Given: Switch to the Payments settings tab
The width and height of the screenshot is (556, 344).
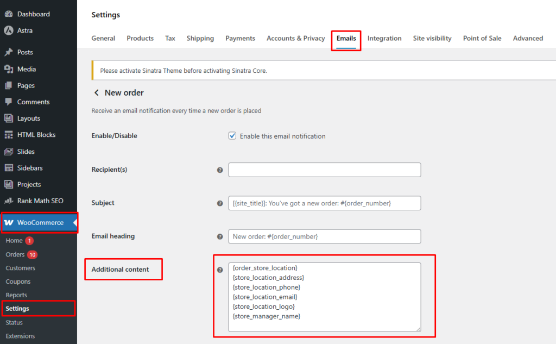Looking at the screenshot, I should click(240, 39).
